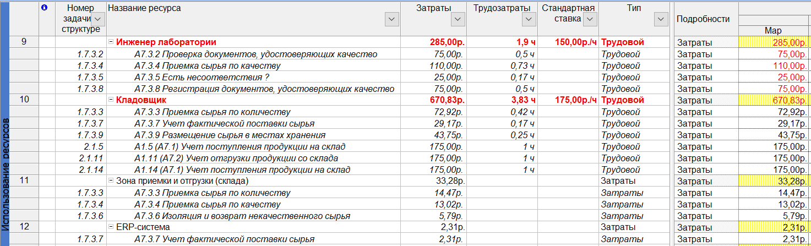Open the Название ресурса column filter dropdown

coord(391,19)
